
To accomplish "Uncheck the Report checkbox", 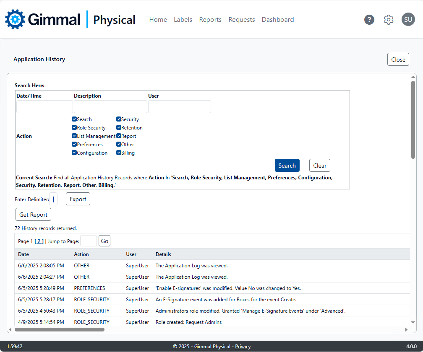I will click(x=119, y=136).
